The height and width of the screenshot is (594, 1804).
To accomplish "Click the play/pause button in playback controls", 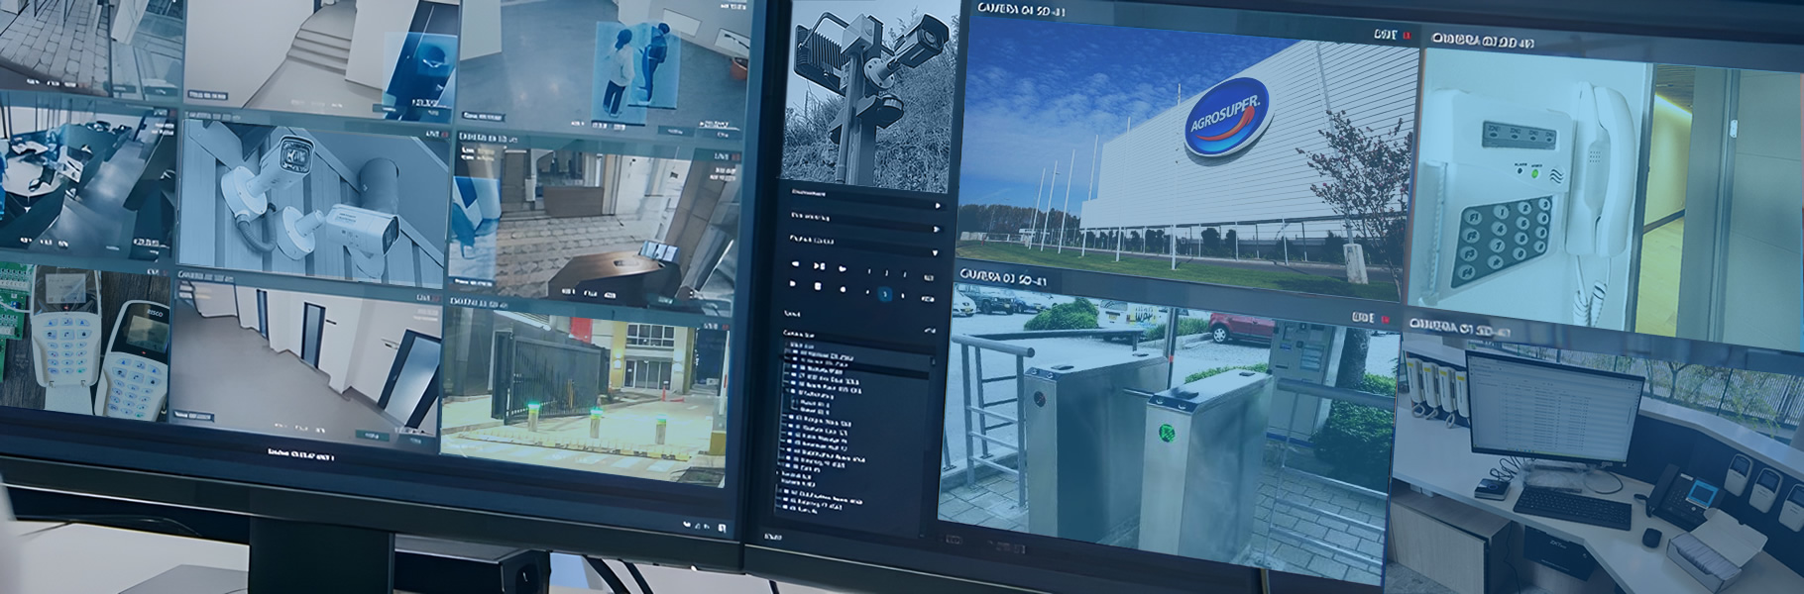I will (819, 266).
